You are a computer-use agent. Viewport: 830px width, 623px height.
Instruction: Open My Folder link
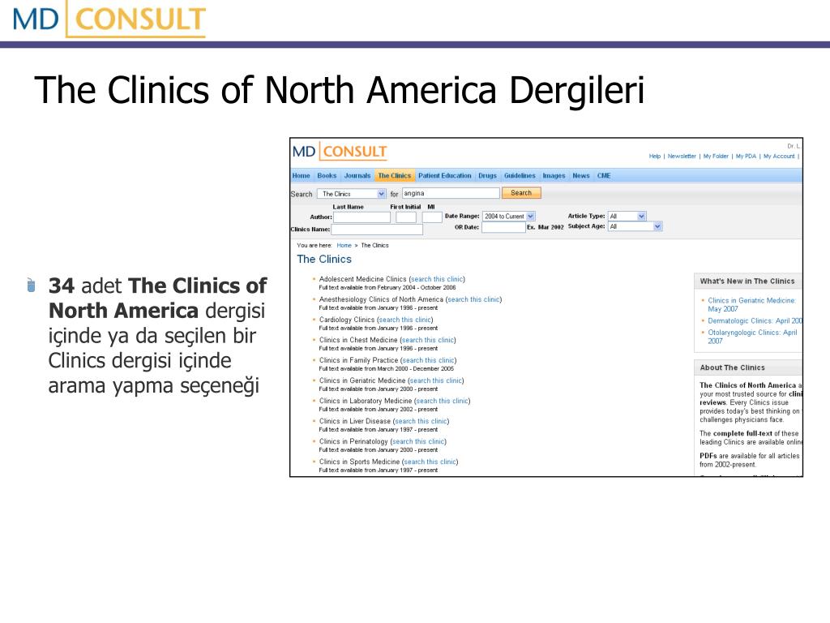pyautogui.click(x=716, y=157)
